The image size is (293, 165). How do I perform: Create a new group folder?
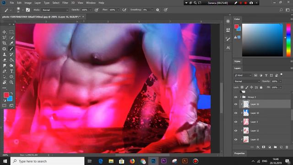tap(275, 147)
